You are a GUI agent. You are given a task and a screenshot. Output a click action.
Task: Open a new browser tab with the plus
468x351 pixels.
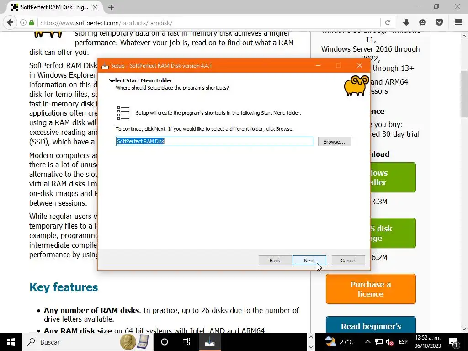tap(111, 7)
